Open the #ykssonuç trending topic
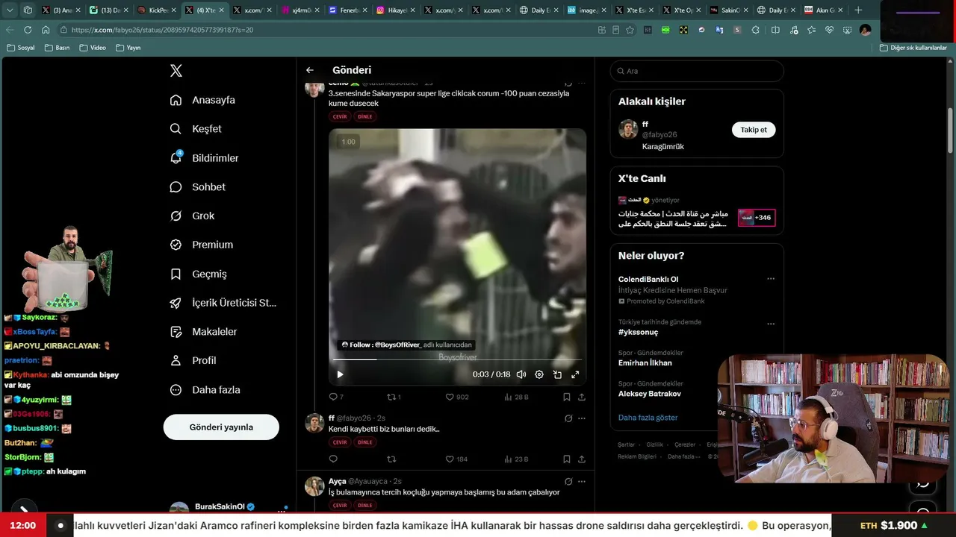The height and width of the screenshot is (537, 956). (x=639, y=332)
